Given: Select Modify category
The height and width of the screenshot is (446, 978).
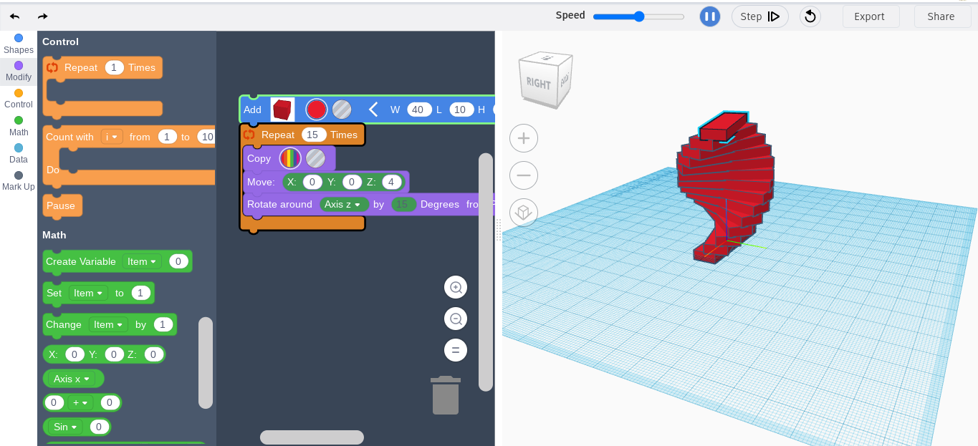Looking at the screenshot, I should pos(19,71).
